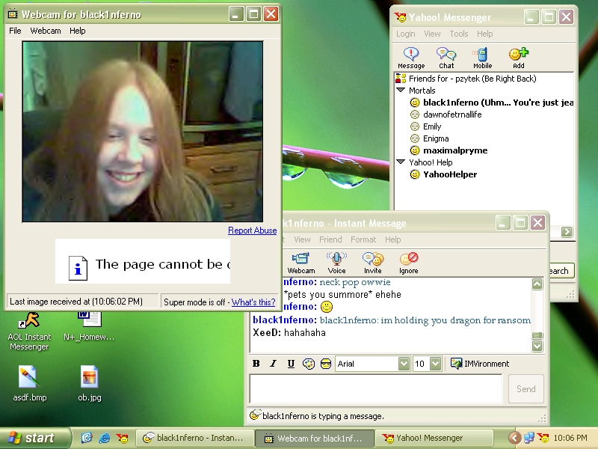The height and width of the screenshot is (449, 598).
Task: Toggle bold formatting in message composer
Action: click(256, 364)
